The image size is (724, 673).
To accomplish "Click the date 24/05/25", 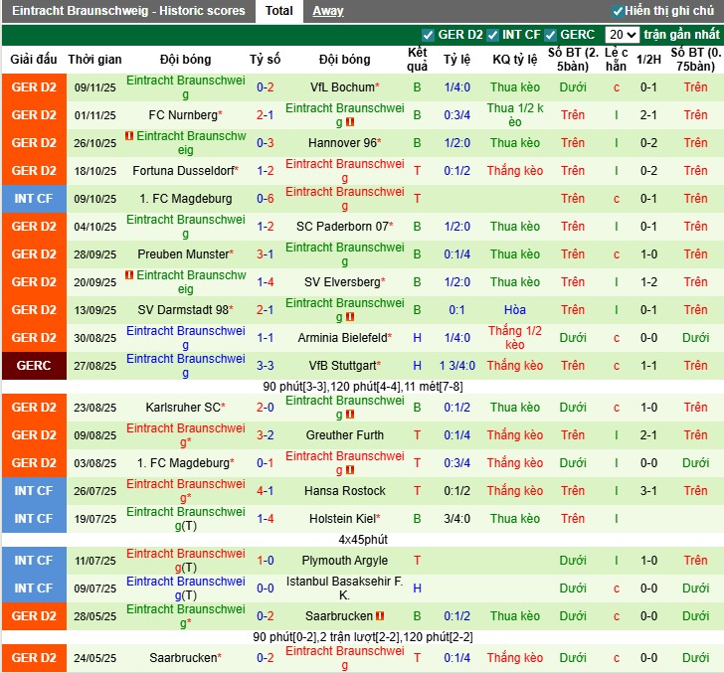I will click(x=95, y=658).
